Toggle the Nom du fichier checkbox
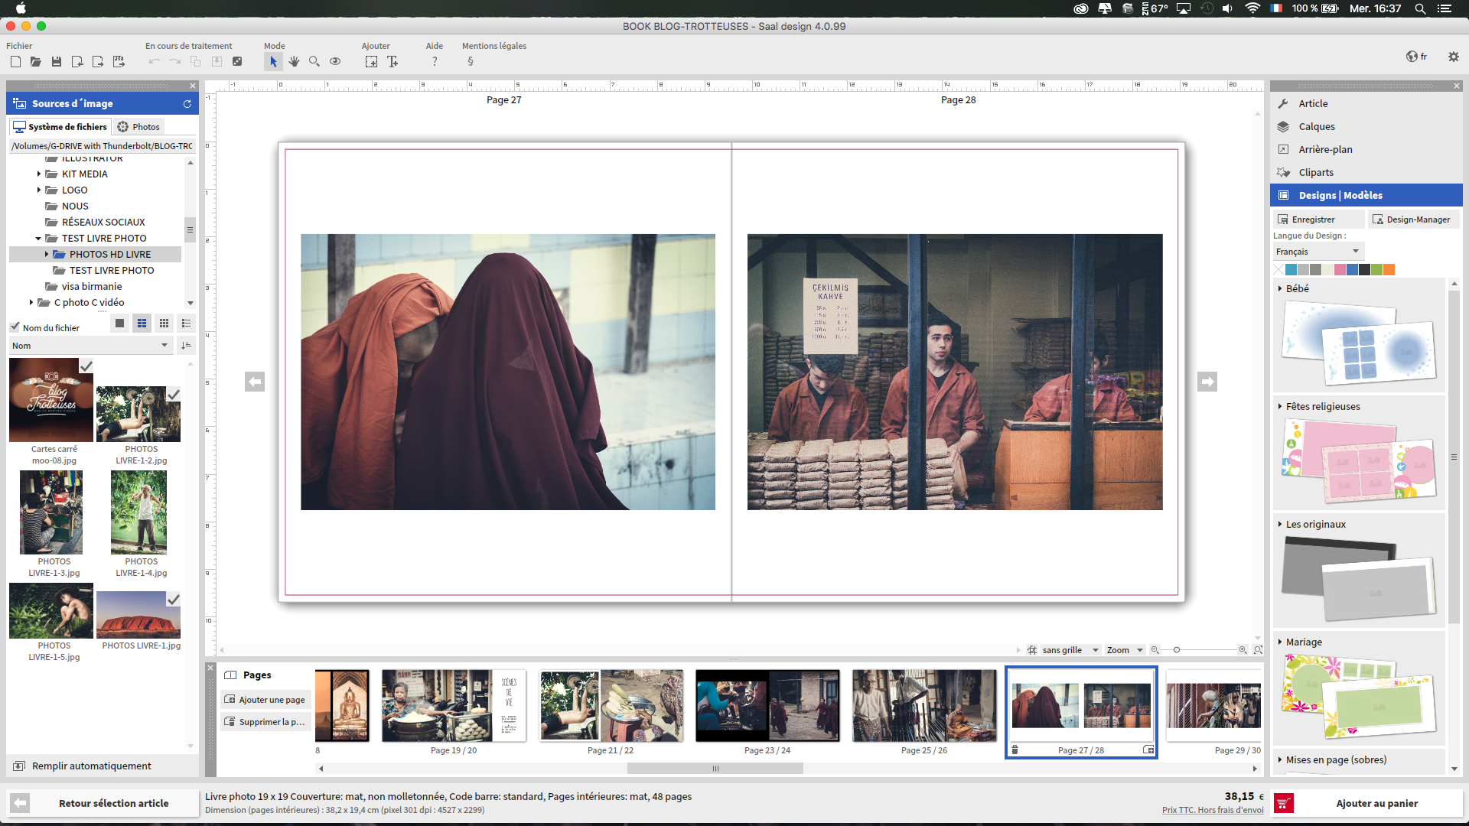This screenshot has height=826, width=1469. [x=15, y=327]
